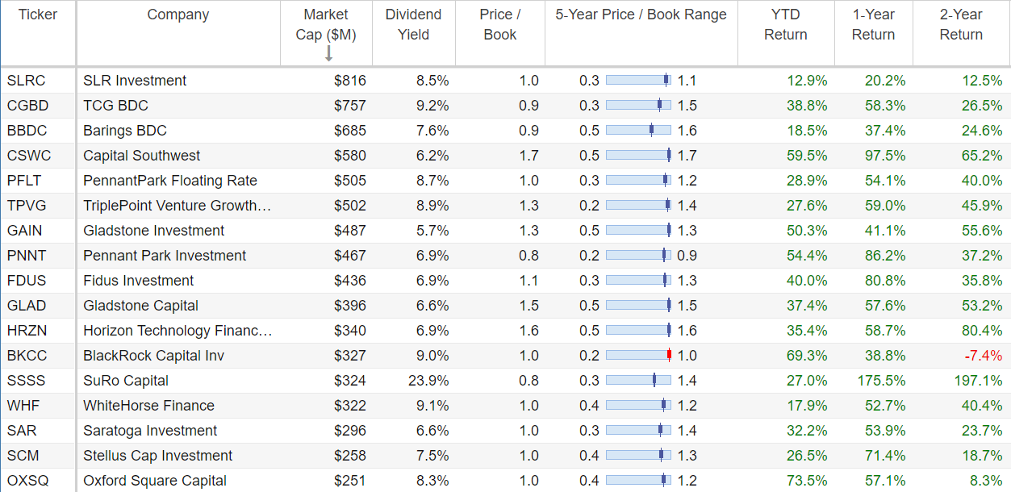
Task: Click SSSS price/book range bar
Action: pyautogui.click(x=638, y=381)
